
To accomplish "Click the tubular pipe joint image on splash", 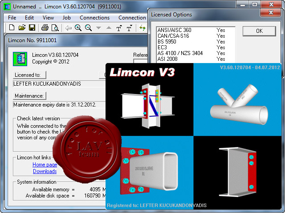I will (239, 105).
